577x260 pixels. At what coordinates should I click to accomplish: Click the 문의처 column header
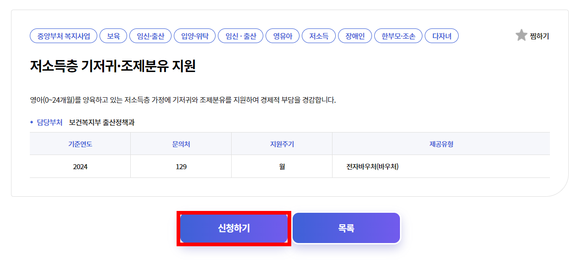click(181, 144)
